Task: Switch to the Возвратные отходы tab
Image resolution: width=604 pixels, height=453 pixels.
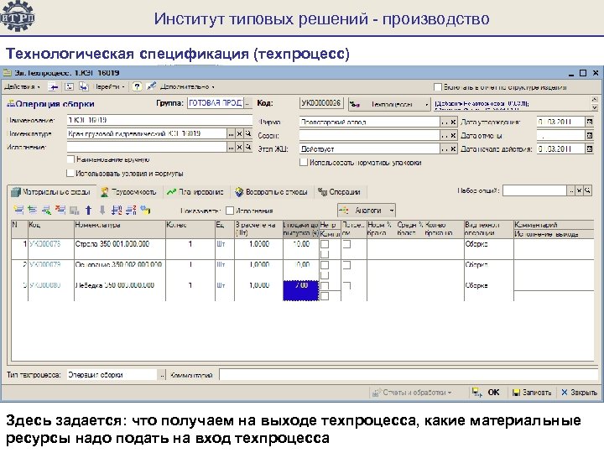Action: click(271, 191)
